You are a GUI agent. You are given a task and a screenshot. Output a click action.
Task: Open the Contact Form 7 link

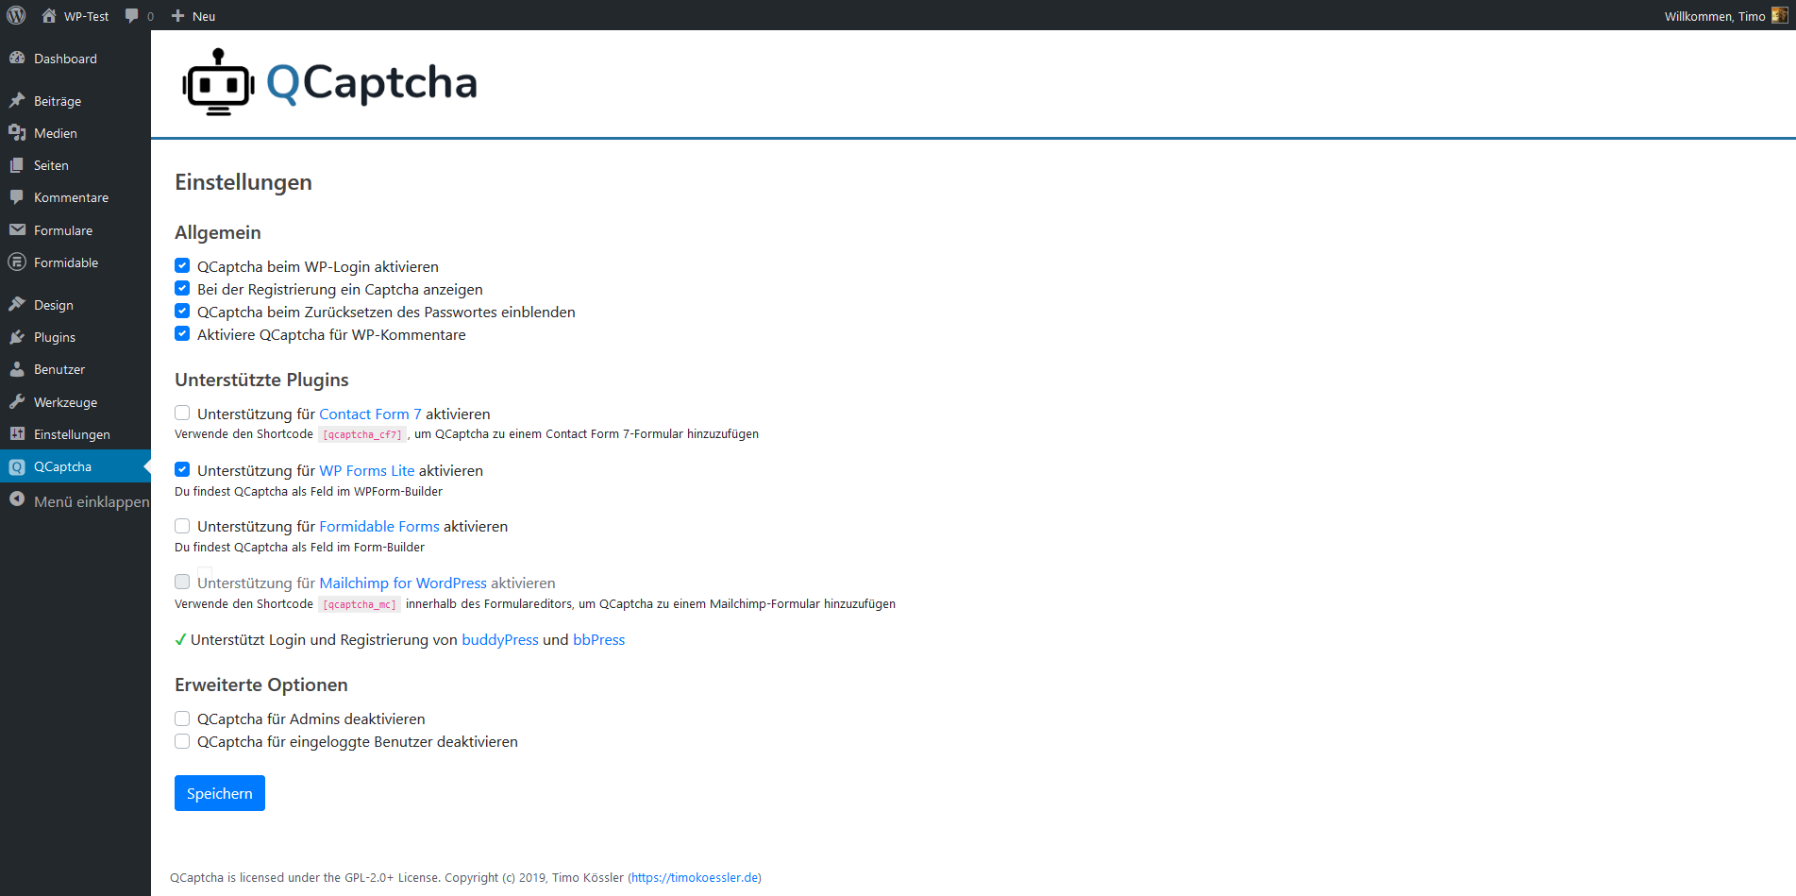[x=370, y=414]
